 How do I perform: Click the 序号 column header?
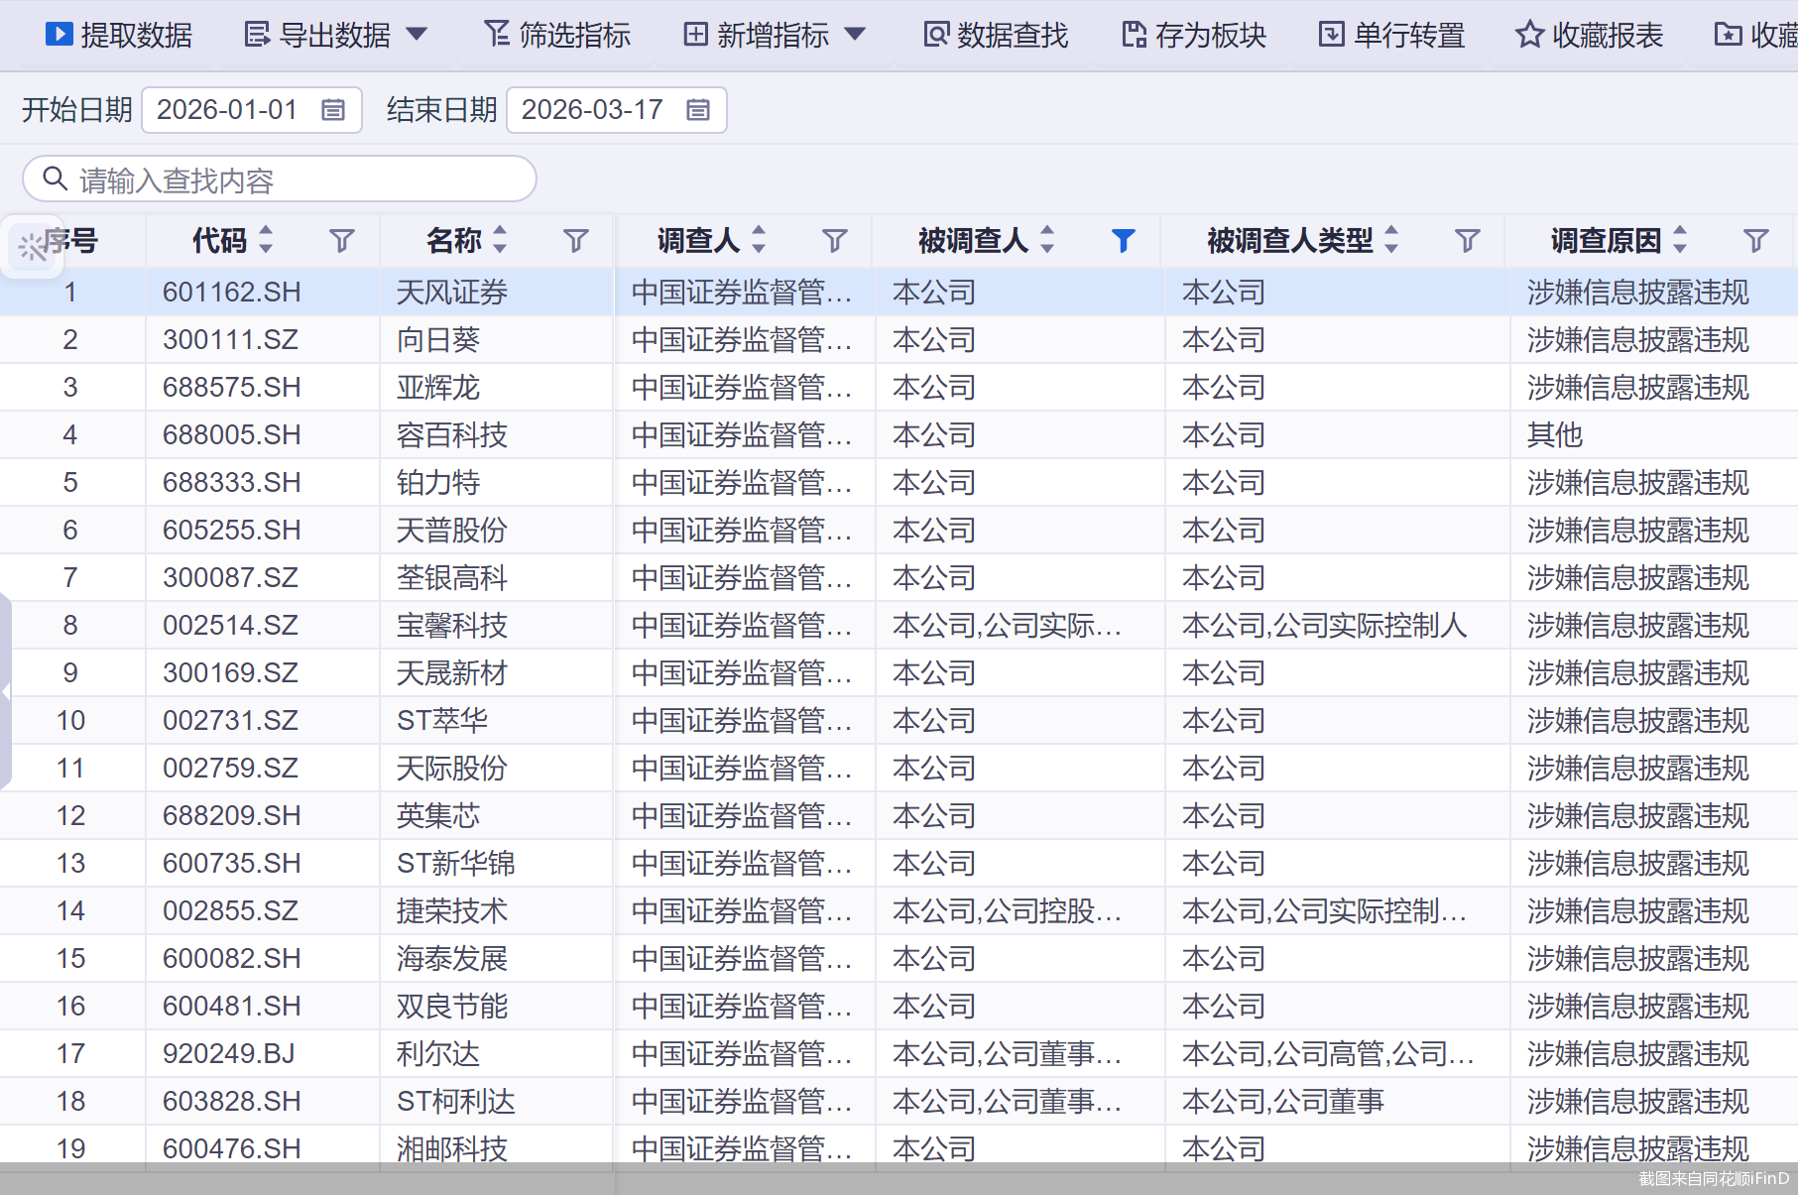click(x=71, y=239)
